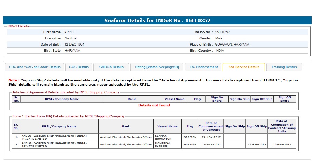Switch to the COC Details tab
Image resolution: width=335 pixels, height=165 pixels.
(x=79, y=67)
